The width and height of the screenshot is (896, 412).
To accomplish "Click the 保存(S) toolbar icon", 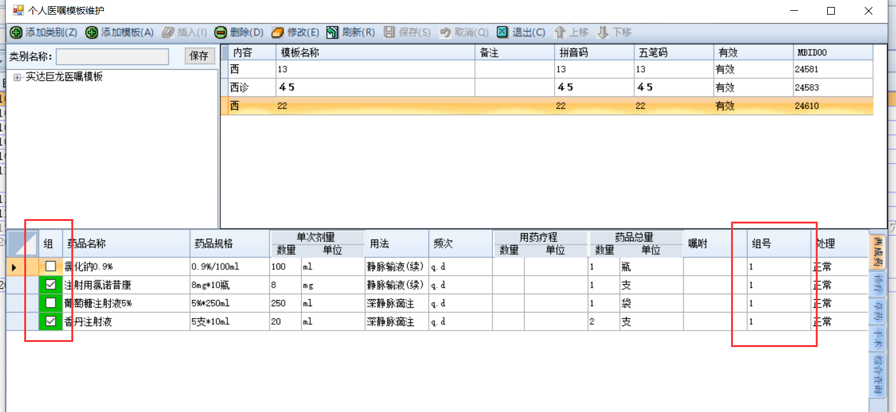I will (x=389, y=32).
